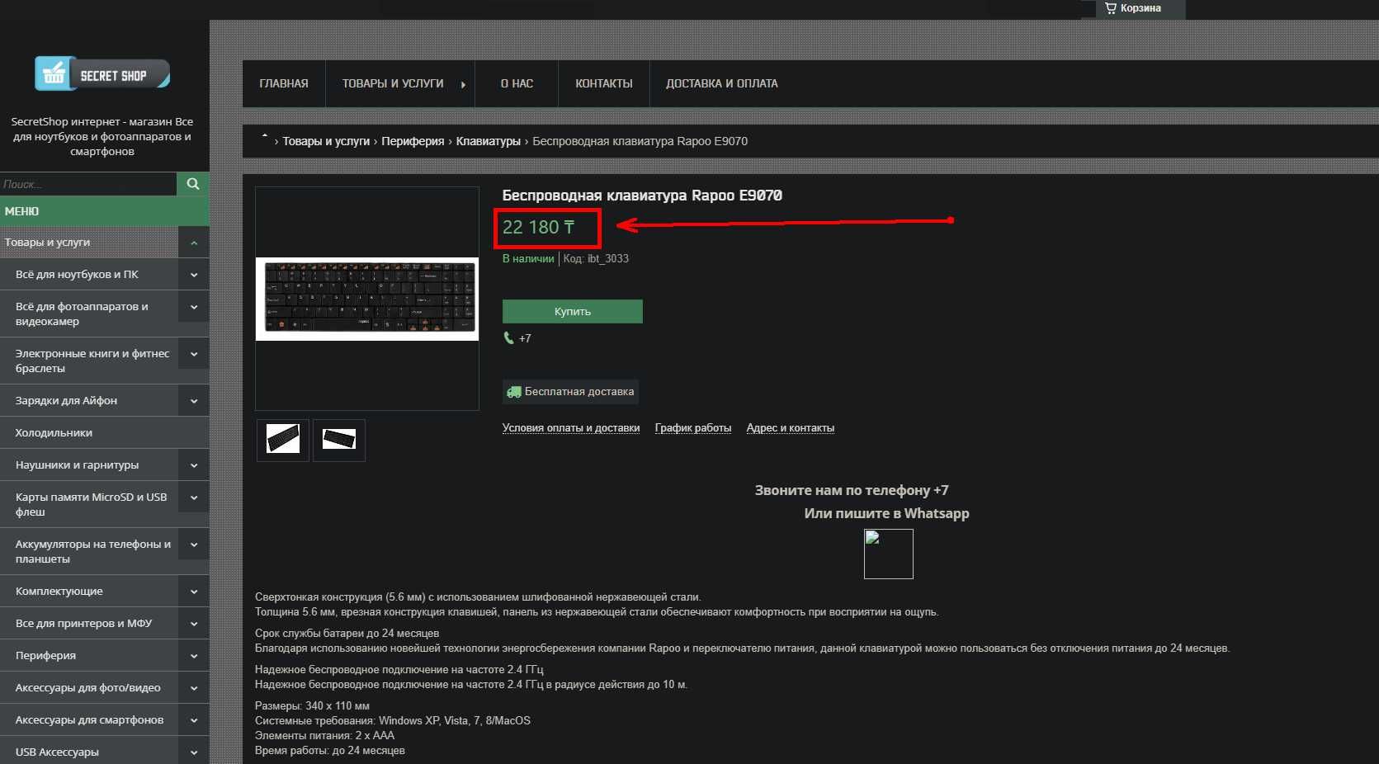Image resolution: width=1379 pixels, height=764 pixels.
Task: Click the Secret Shop logo
Action: 102,74
